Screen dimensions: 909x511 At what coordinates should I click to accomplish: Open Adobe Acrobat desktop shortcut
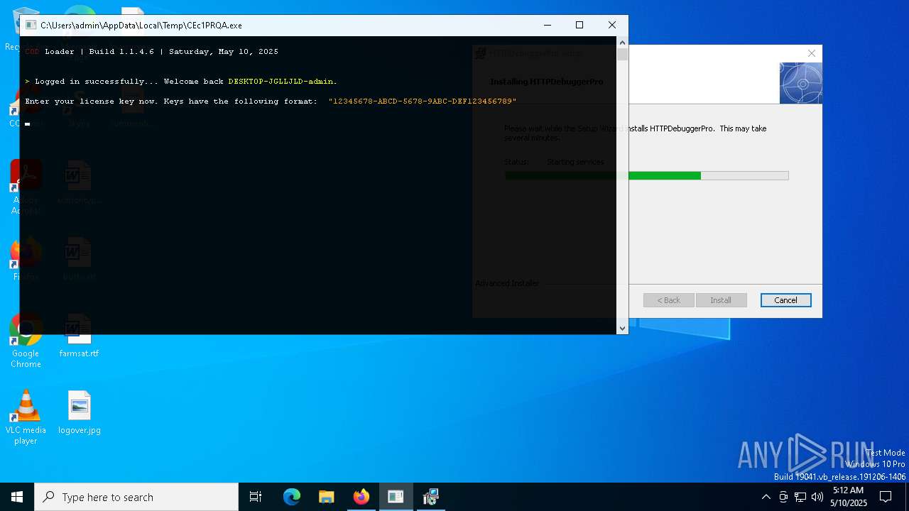pyautogui.click(x=26, y=187)
